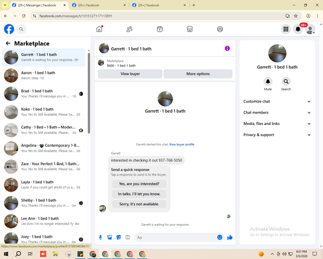Mute the Garrett conversation
The width and height of the screenshot is (323, 259).
pyautogui.click(x=268, y=82)
